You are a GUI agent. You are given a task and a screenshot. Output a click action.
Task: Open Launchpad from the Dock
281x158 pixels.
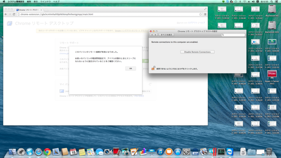pyautogui.click(x=21, y=152)
